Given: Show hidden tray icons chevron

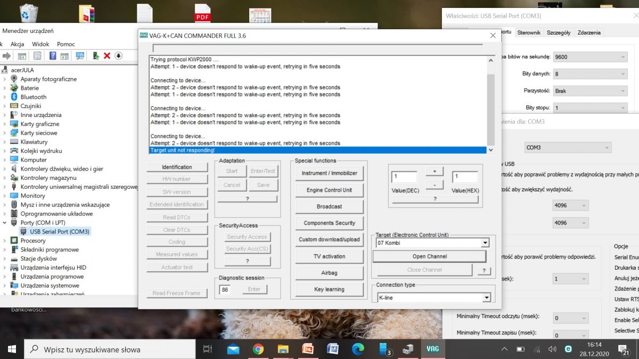Looking at the screenshot, I should tap(505, 349).
